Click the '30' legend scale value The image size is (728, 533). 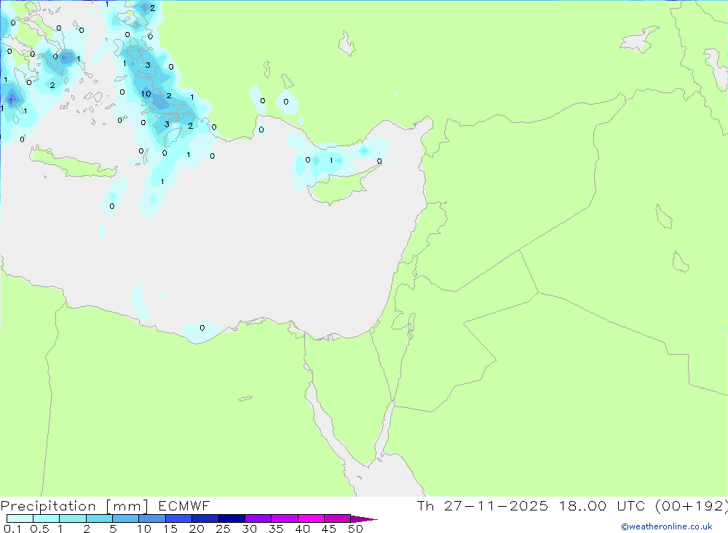click(x=249, y=529)
